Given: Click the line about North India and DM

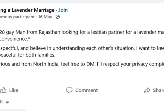Looking at the screenshot, I should pyautogui.click(x=82, y=64).
